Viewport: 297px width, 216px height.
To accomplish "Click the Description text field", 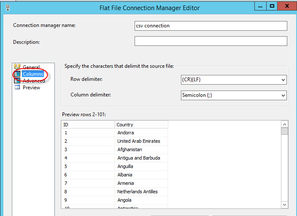I will (211, 41).
